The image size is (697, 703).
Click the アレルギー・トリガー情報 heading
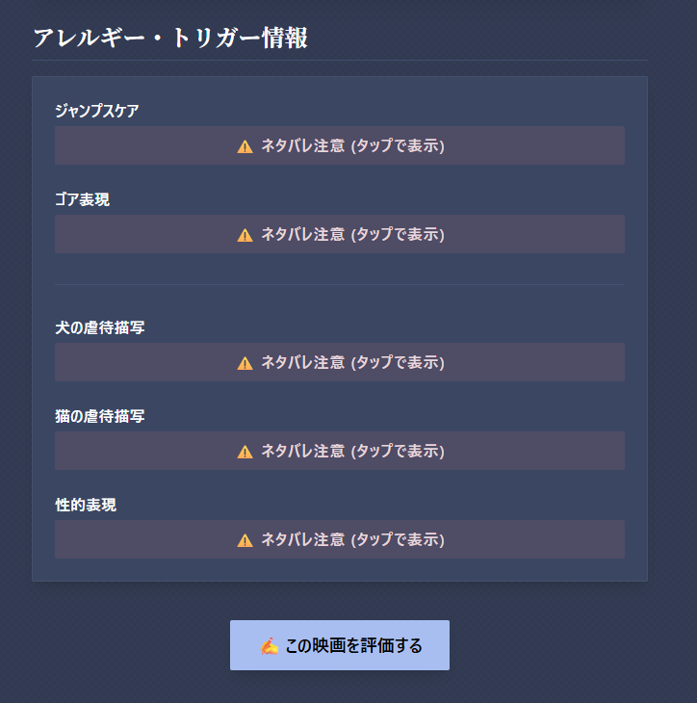click(170, 38)
